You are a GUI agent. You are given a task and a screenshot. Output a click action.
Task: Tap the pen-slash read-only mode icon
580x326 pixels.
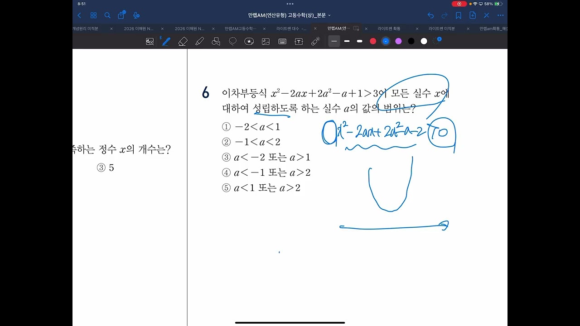(487, 15)
